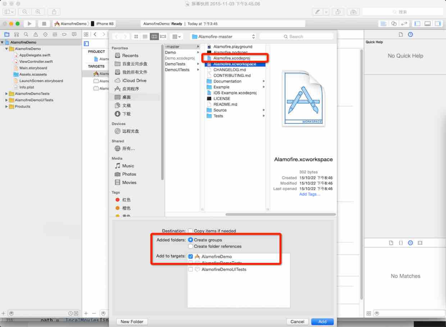The height and width of the screenshot is (327, 446).
Task: Go back in the file browser
Action: click(x=116, y=36)
